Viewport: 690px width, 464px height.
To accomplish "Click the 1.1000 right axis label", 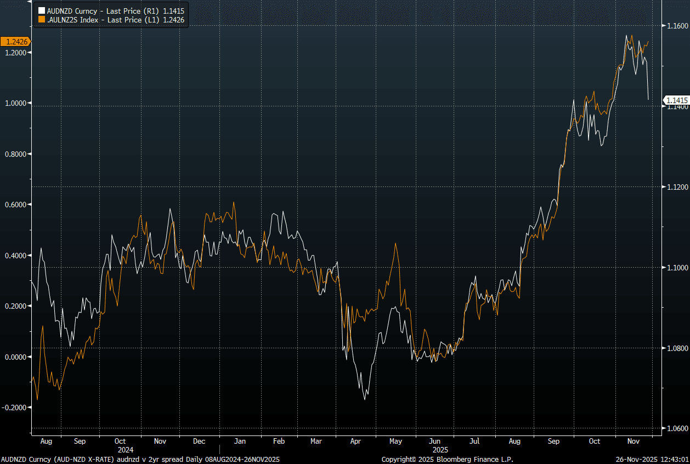I will 676,268.
